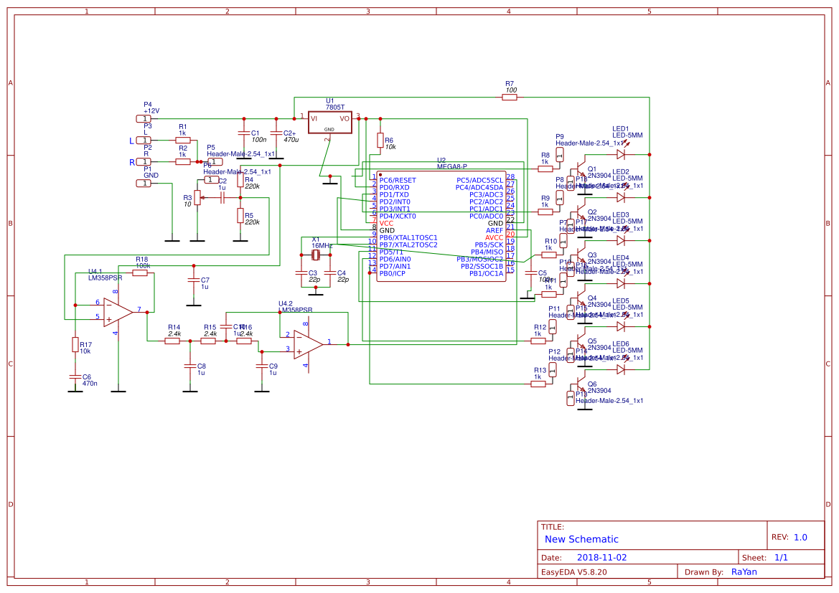The height and width of the screenshot is (593, 839).
Task: Select resistor R4 220k
Action: [240, 180]
